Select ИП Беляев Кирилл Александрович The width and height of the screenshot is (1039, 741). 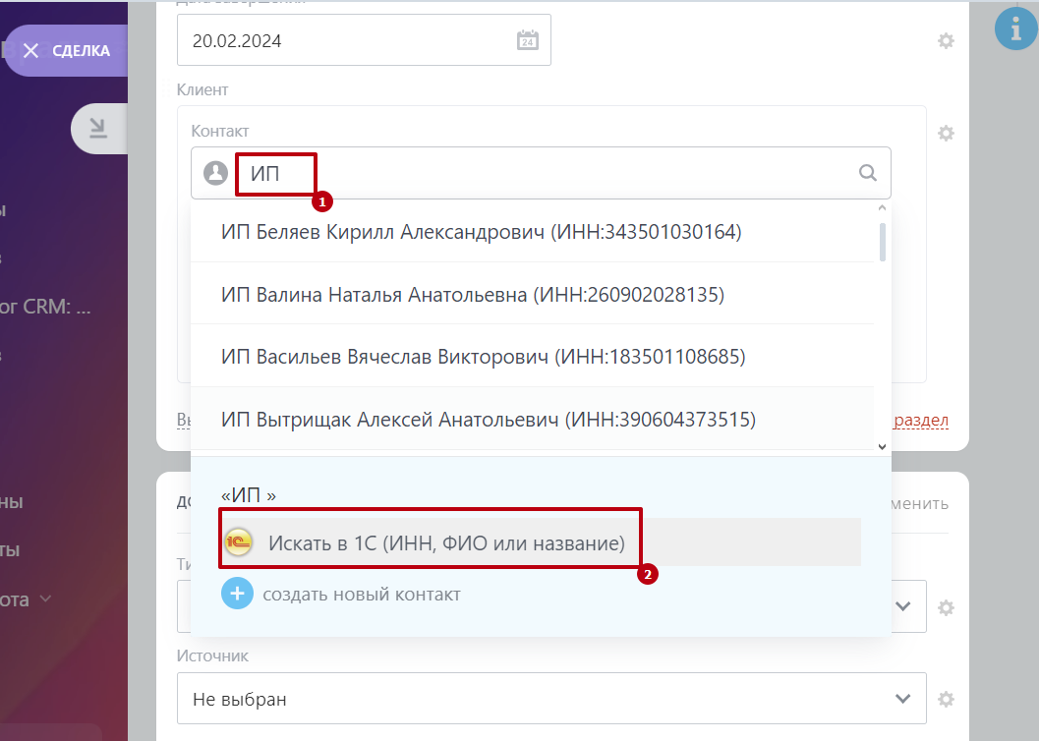click(x=481, y=232)
